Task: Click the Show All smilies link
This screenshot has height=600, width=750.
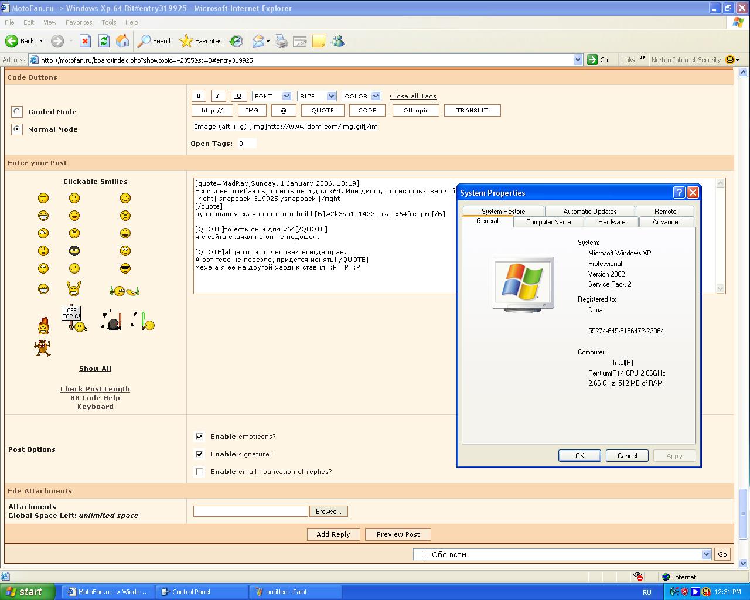Action: [95, 369]
